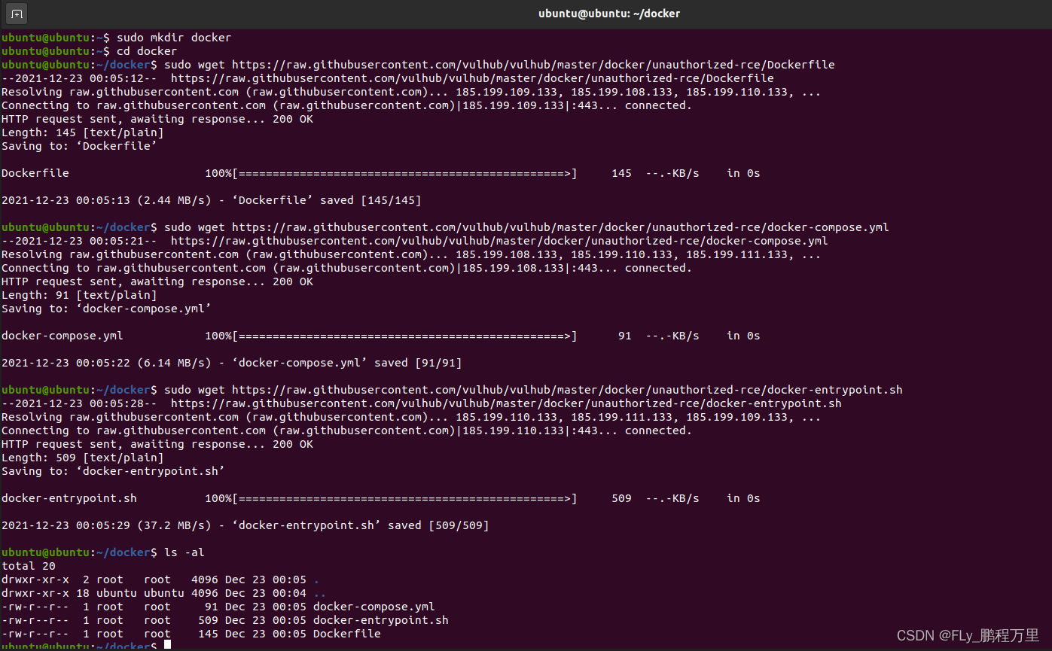Select the Dockerfile filename in ls output
1052x651 pixels.
[346, 633]
